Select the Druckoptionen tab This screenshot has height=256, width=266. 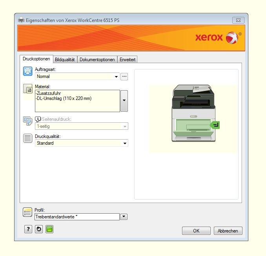[36, 59]
